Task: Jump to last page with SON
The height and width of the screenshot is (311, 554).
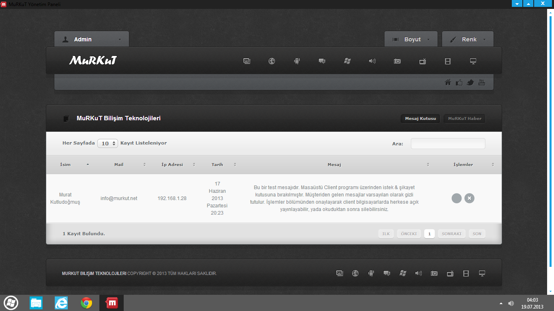Action: pyautogui.click(x=477, y=234)
